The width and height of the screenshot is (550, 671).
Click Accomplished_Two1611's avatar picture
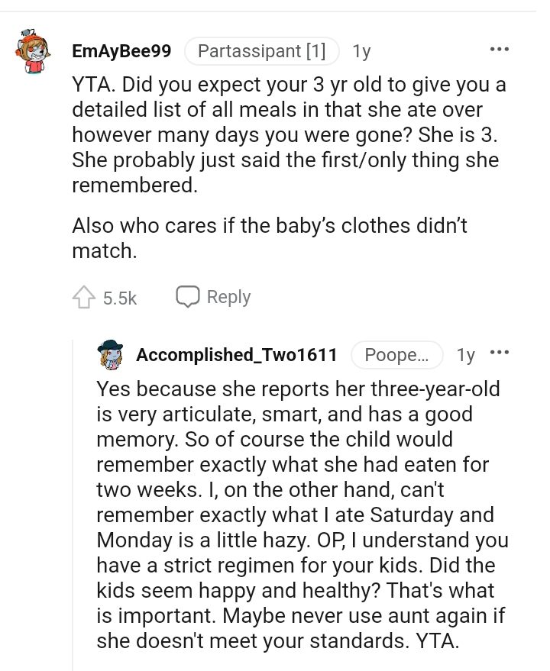[x=112, y=353]
